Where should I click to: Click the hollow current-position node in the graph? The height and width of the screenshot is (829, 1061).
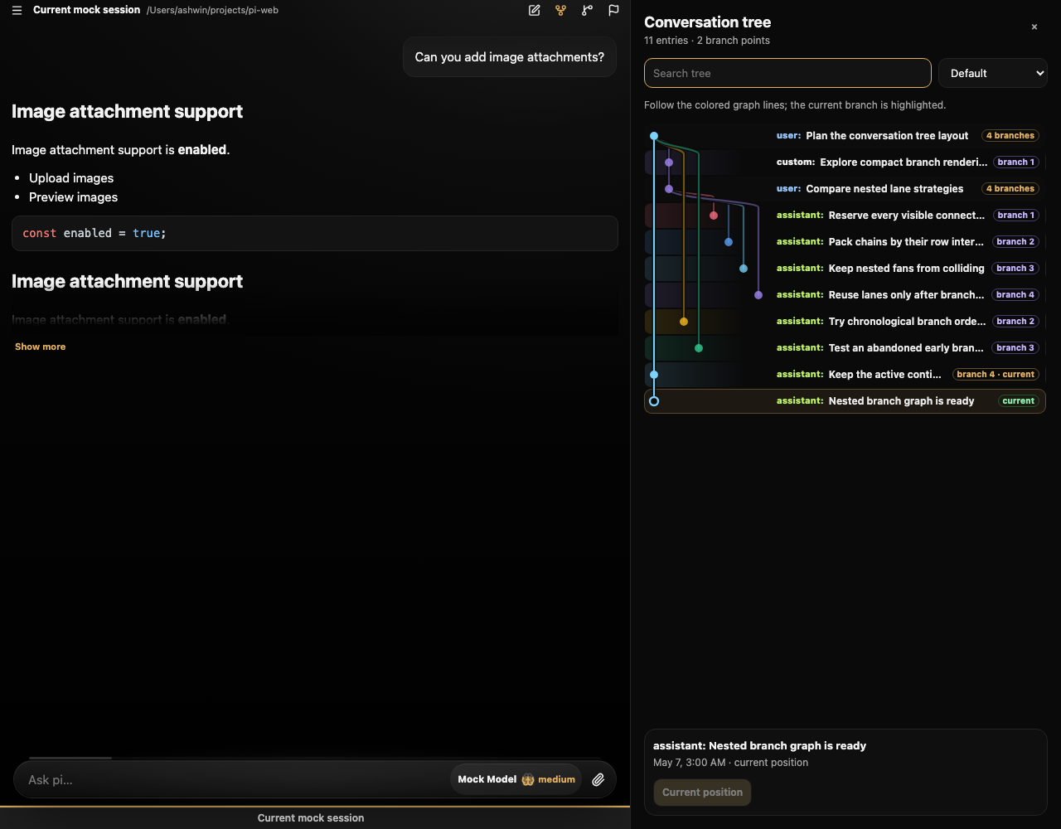(654, 401)
